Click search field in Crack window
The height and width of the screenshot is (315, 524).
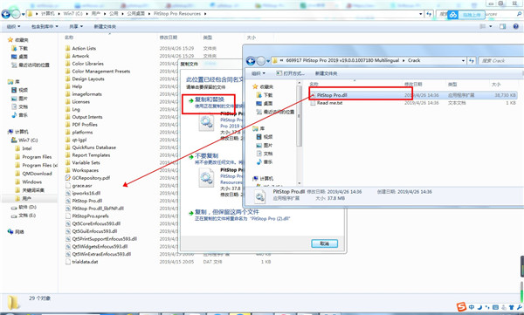coord(500,61)
